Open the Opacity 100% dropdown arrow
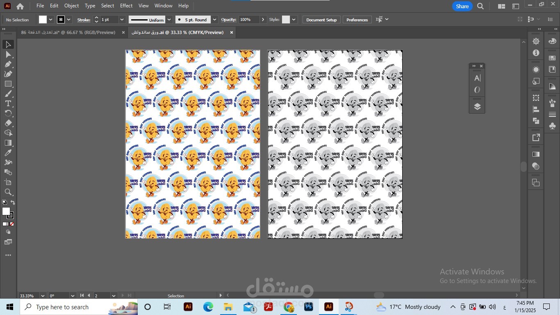Viewport: 560px width, 315px height. point(263,20)
